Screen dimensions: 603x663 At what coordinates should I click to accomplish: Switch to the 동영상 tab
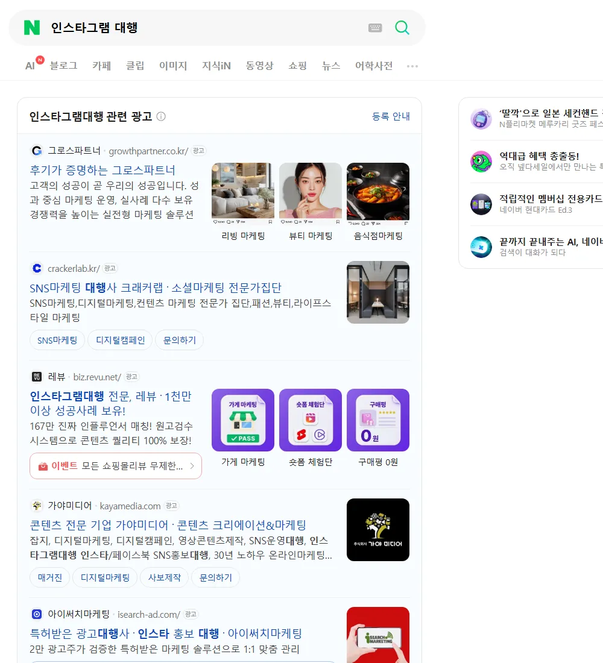pos(259,66)
